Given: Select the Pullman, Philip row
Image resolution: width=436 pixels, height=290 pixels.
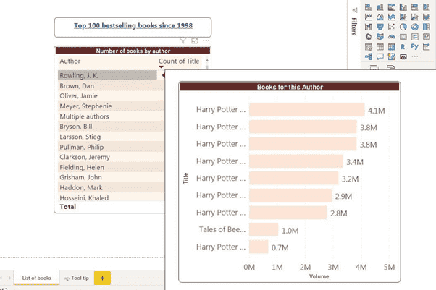Looking at the screenshot, I should coord(111,147).
